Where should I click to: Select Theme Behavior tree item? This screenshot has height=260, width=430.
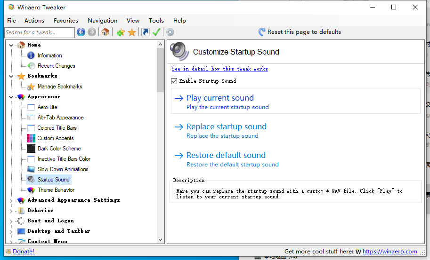coord(56,190)
